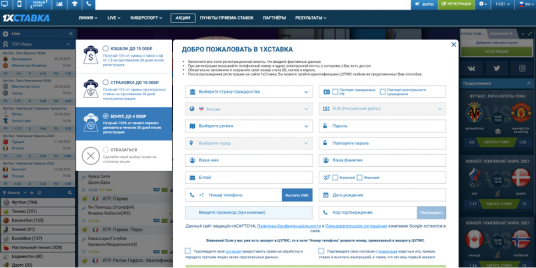Click the Пароль input field
Screen dimensions: 536x268
click(x=382, y=126)
